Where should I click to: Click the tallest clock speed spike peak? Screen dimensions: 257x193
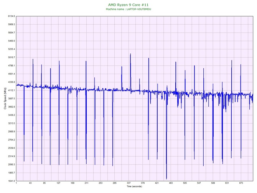click(x=131, y=54)
